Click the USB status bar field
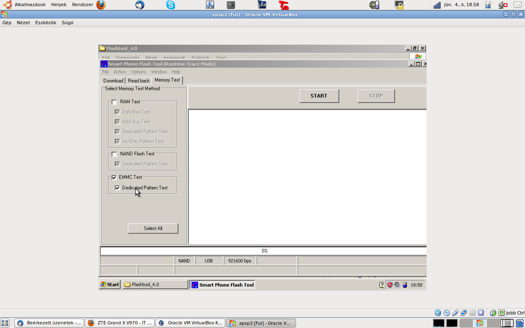The height and width of the screenshot is (328, 525). tap(209, 261)
